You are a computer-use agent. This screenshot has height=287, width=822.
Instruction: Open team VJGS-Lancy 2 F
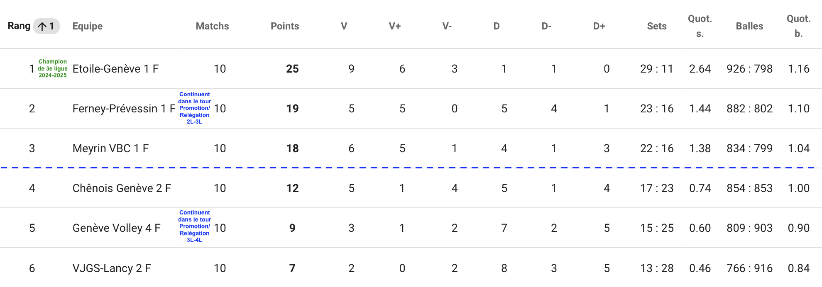tap(112, 268)
